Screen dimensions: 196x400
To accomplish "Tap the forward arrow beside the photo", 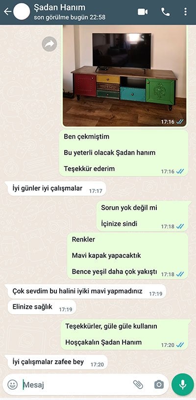I will tap(49, 44).
